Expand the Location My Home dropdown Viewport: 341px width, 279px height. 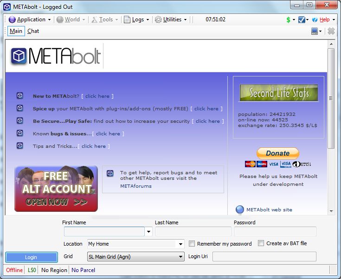(180, 244)
